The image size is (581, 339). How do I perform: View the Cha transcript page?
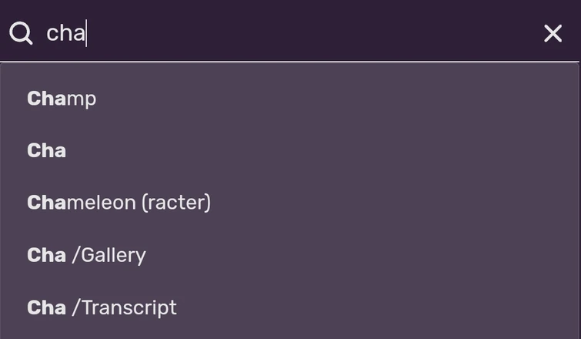pos(102,307)
